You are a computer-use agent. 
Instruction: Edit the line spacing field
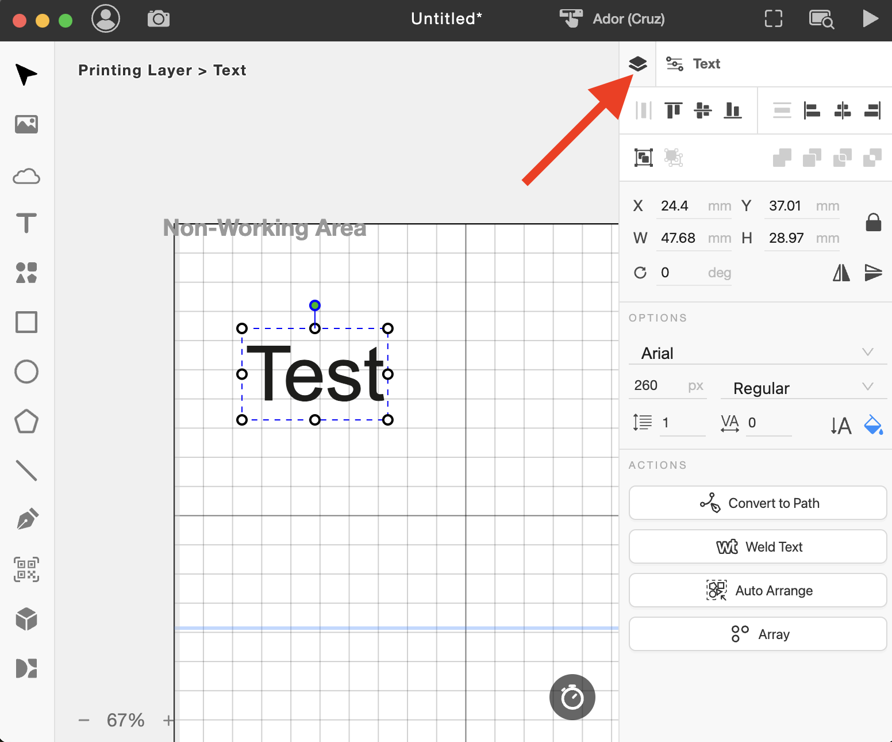point(682,423)
